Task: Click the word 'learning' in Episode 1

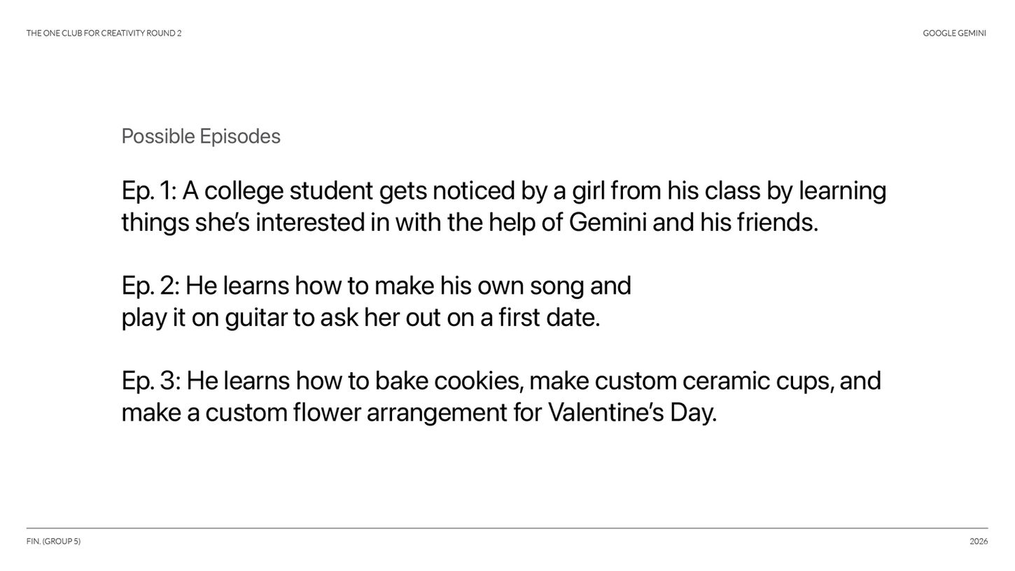Action: 842,191
